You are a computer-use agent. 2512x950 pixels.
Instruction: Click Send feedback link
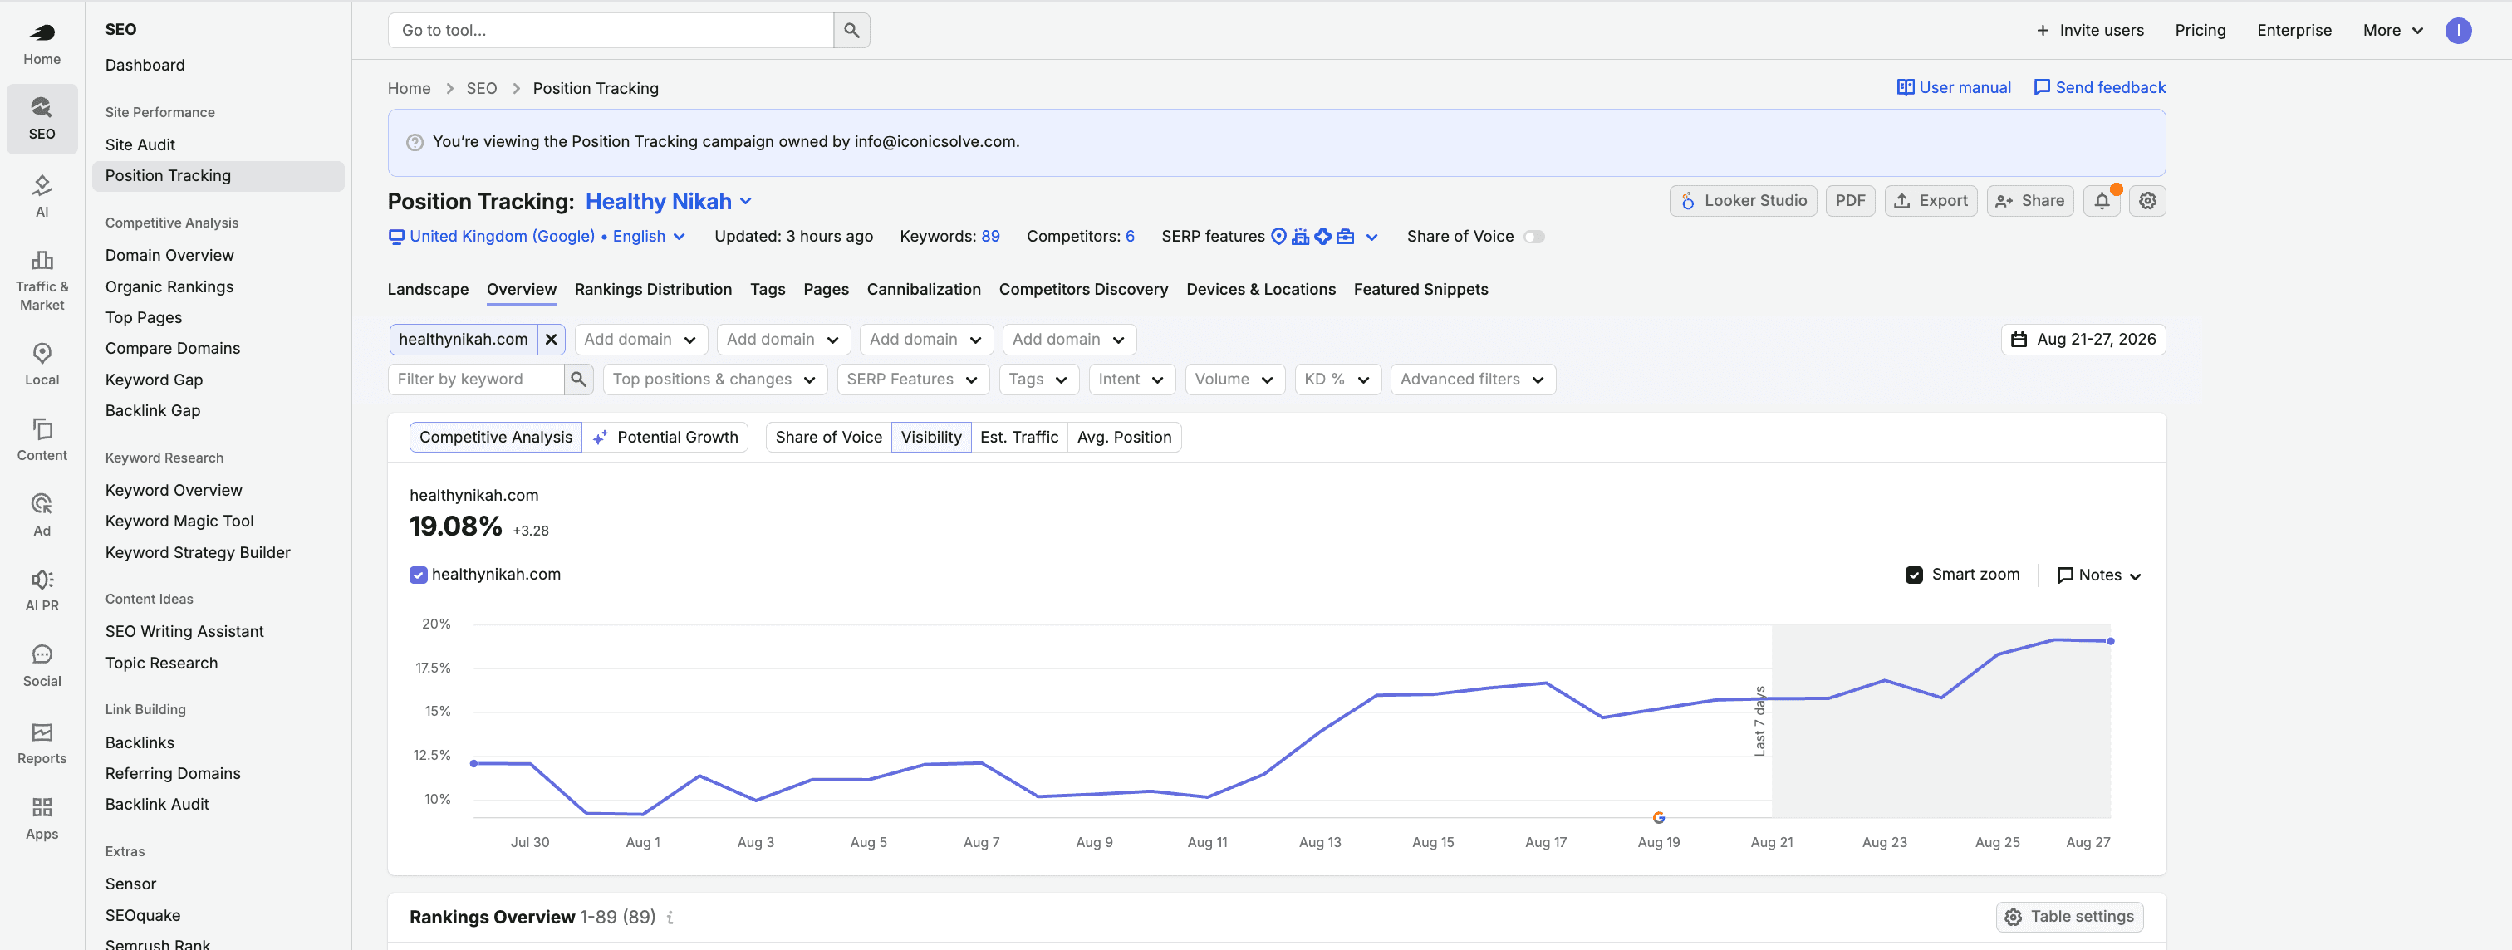[2099, 88]
